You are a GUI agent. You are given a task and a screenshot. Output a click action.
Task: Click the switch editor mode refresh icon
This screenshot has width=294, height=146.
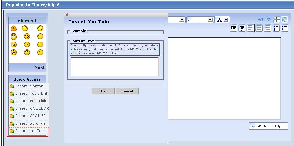click(285, 20)
